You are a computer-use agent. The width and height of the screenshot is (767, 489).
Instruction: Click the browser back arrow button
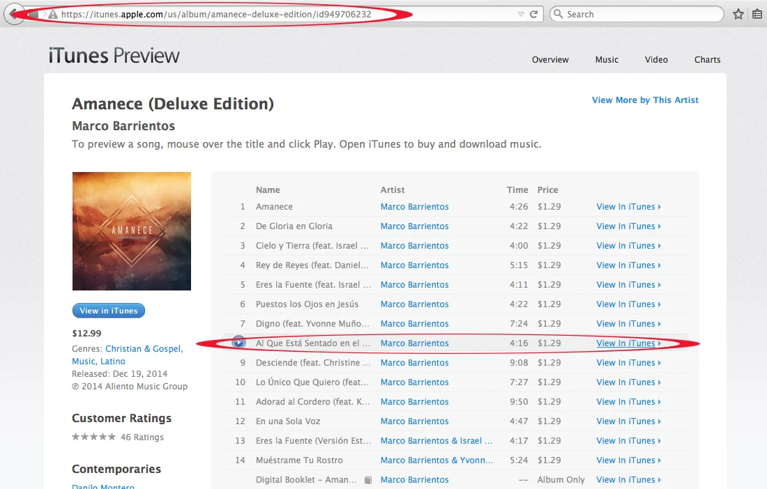[x=14, y=14]
